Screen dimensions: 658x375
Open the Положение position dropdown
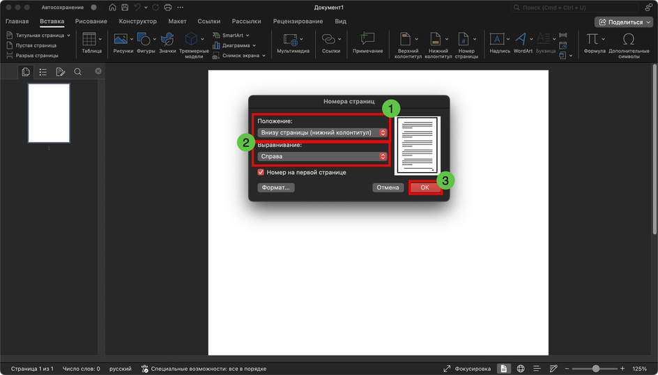click(322, 132)
